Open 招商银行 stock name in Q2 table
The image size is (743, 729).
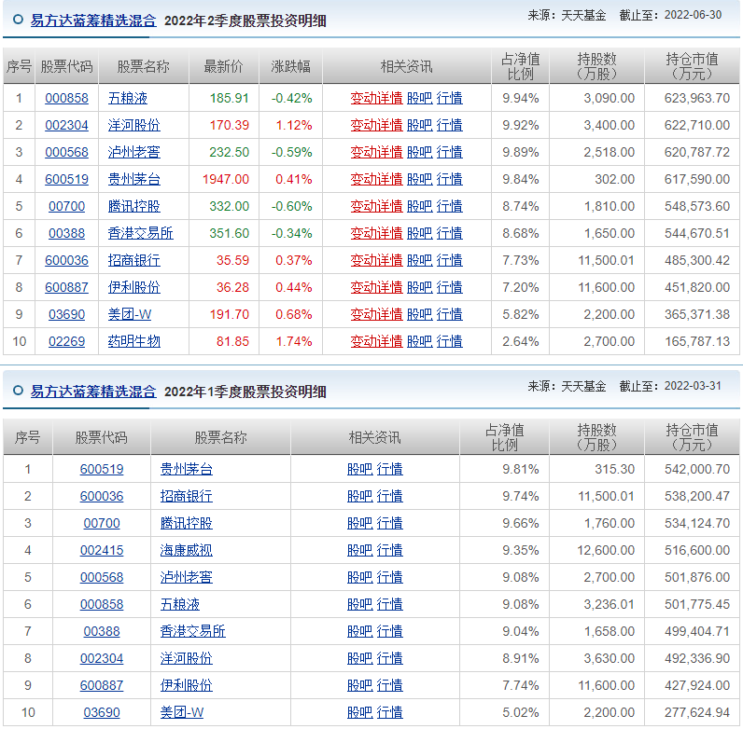pyautogui.click(x=134, y=260)
